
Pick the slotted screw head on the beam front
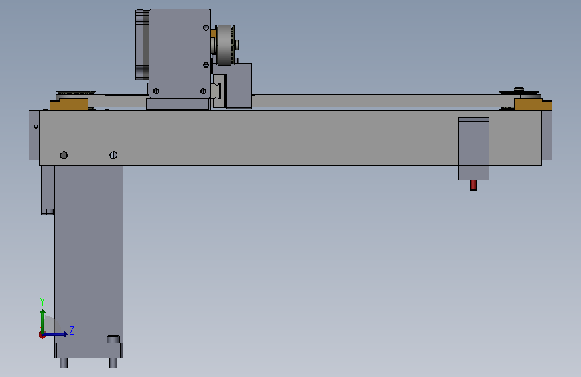point(113,155)
